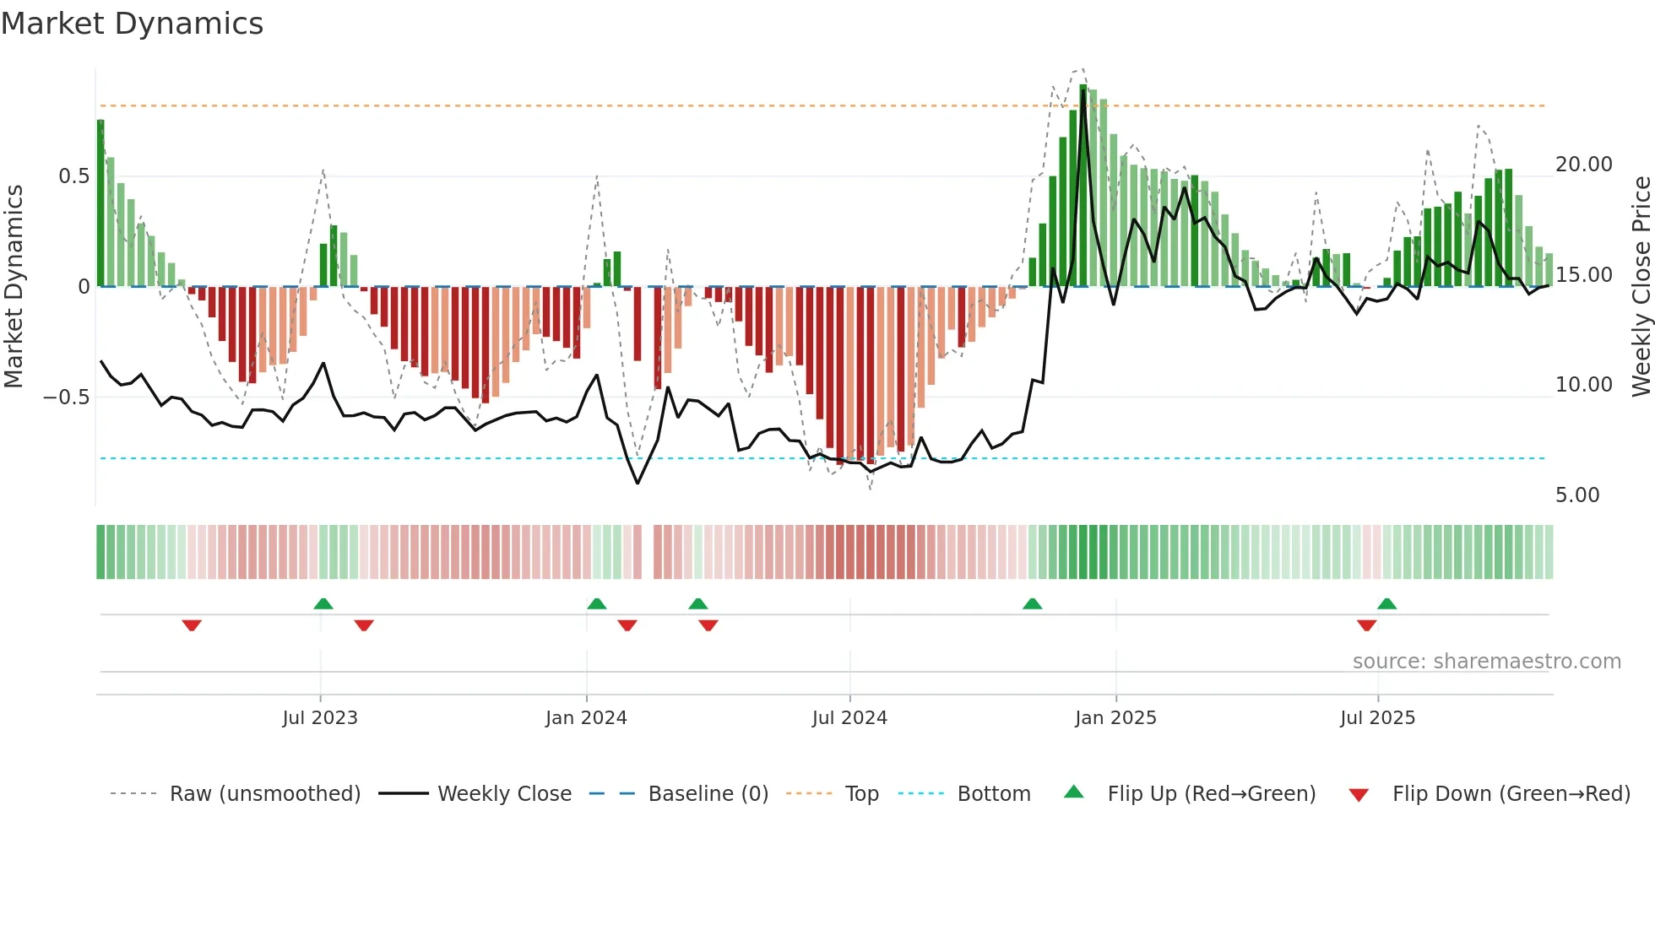1655x930 pixels.
Task: Click the Market Dynamics chart title
Action: [x=133, y=24]
